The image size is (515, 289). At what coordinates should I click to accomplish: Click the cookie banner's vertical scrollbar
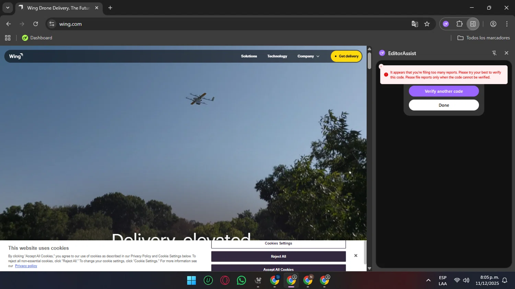click(365, 253)
